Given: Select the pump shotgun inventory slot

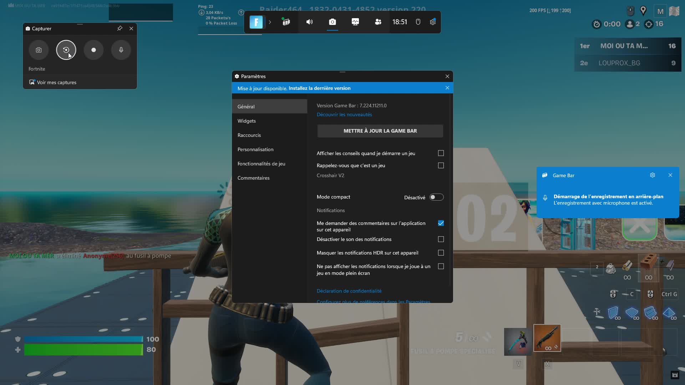Looking at the screenshot, I should coord(547,338).
